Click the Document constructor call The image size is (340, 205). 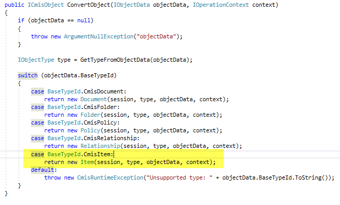point(93,99)
